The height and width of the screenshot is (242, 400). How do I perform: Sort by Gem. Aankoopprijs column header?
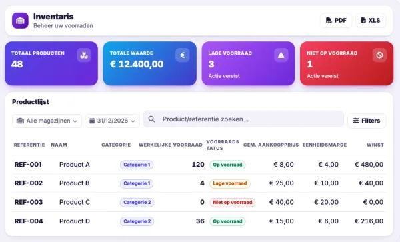tap(271, 145)
